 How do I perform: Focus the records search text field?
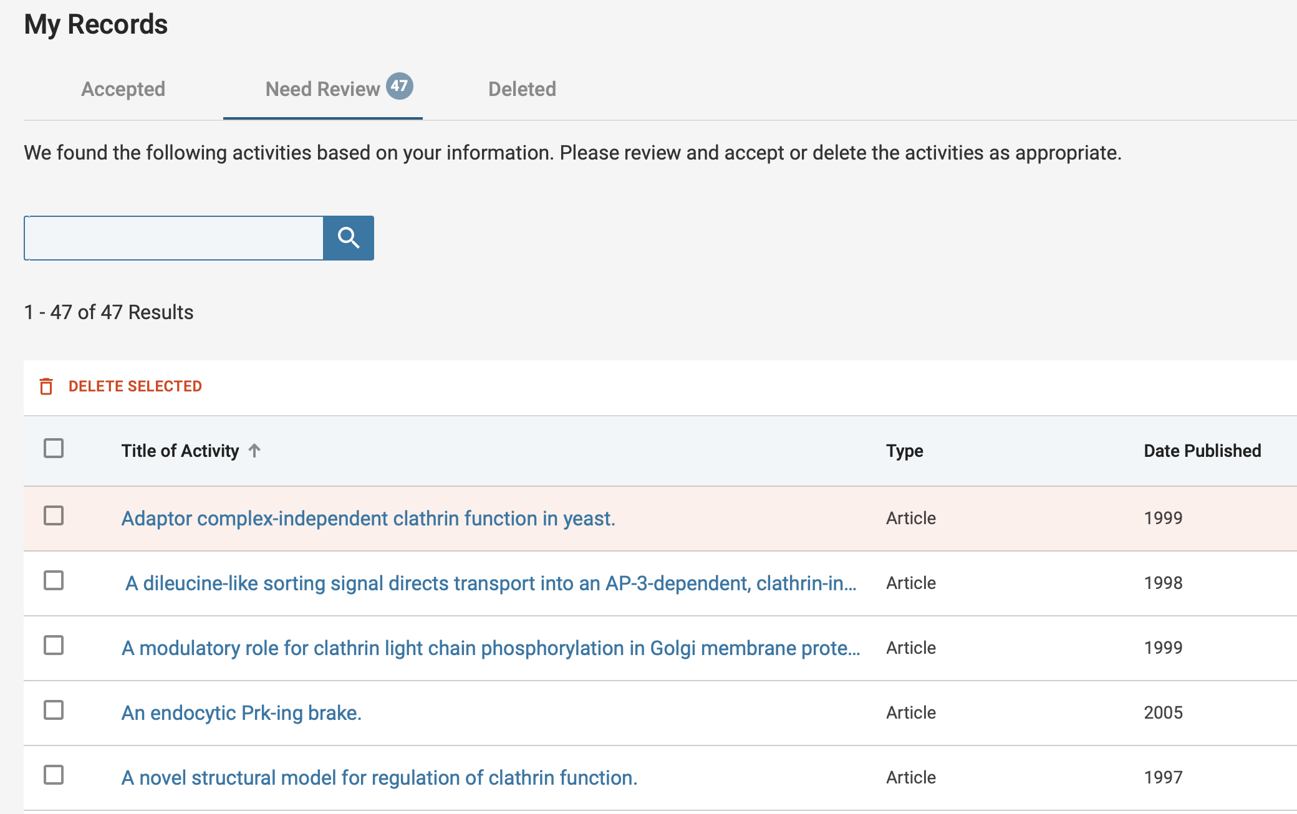point(173,238)
